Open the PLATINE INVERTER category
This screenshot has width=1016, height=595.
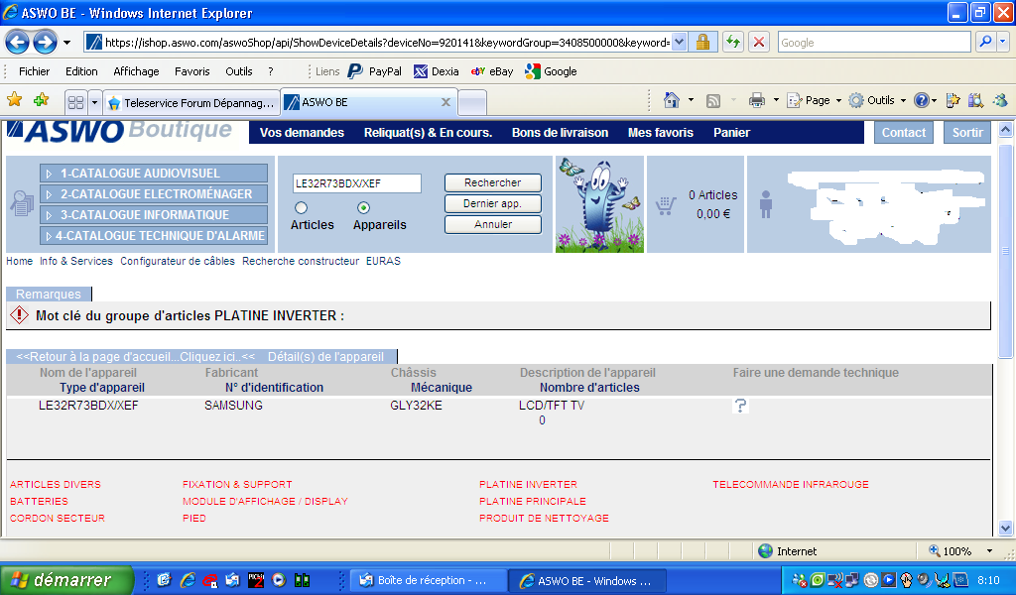coord(528,484)
